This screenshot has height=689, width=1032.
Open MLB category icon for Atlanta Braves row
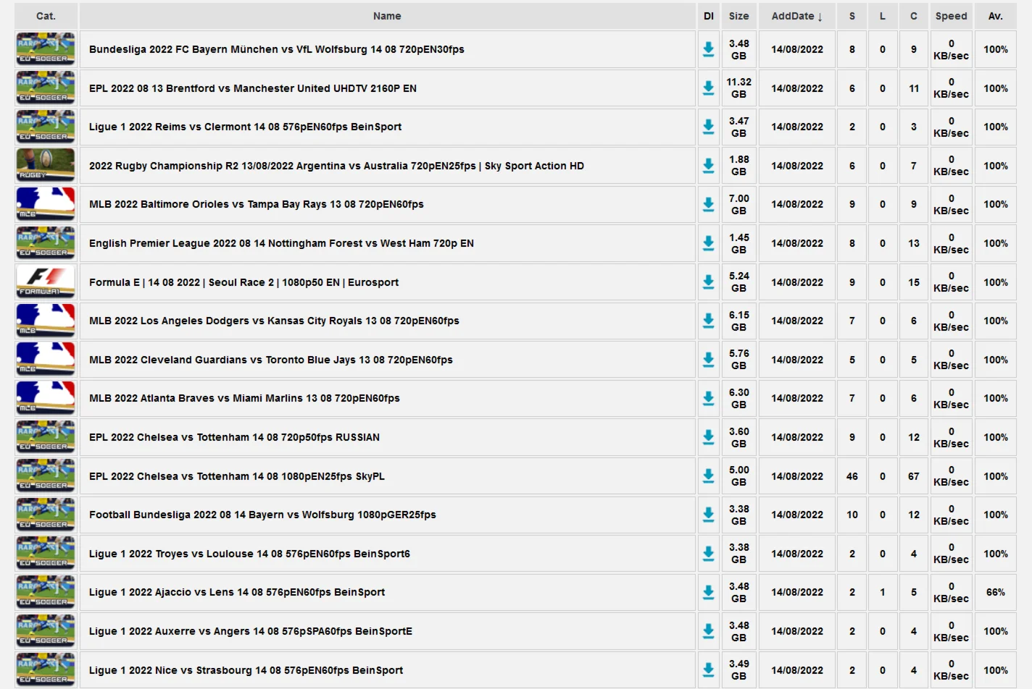(46, 398)
